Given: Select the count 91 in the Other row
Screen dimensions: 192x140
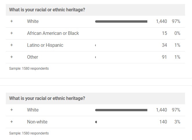Looking at the screenshot, I should [x=164, y=57].
